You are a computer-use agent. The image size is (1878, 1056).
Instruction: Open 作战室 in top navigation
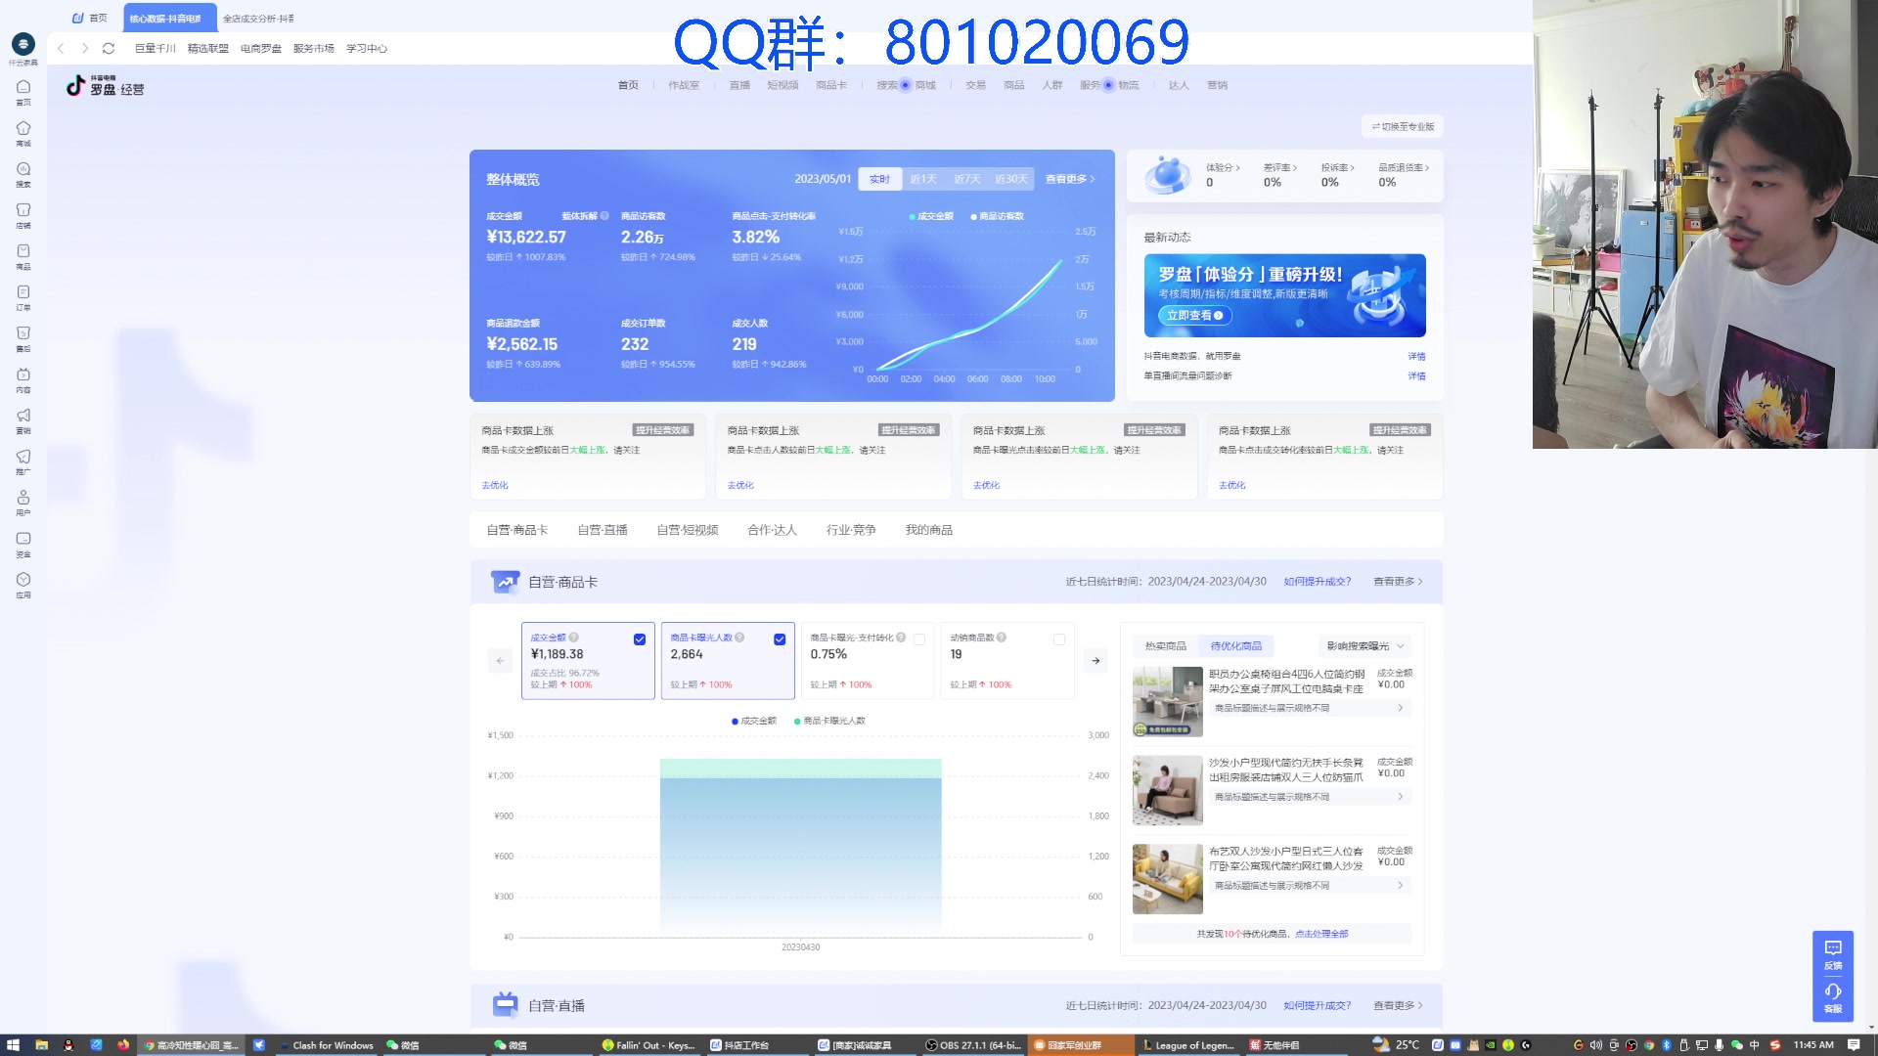(684, 85)
